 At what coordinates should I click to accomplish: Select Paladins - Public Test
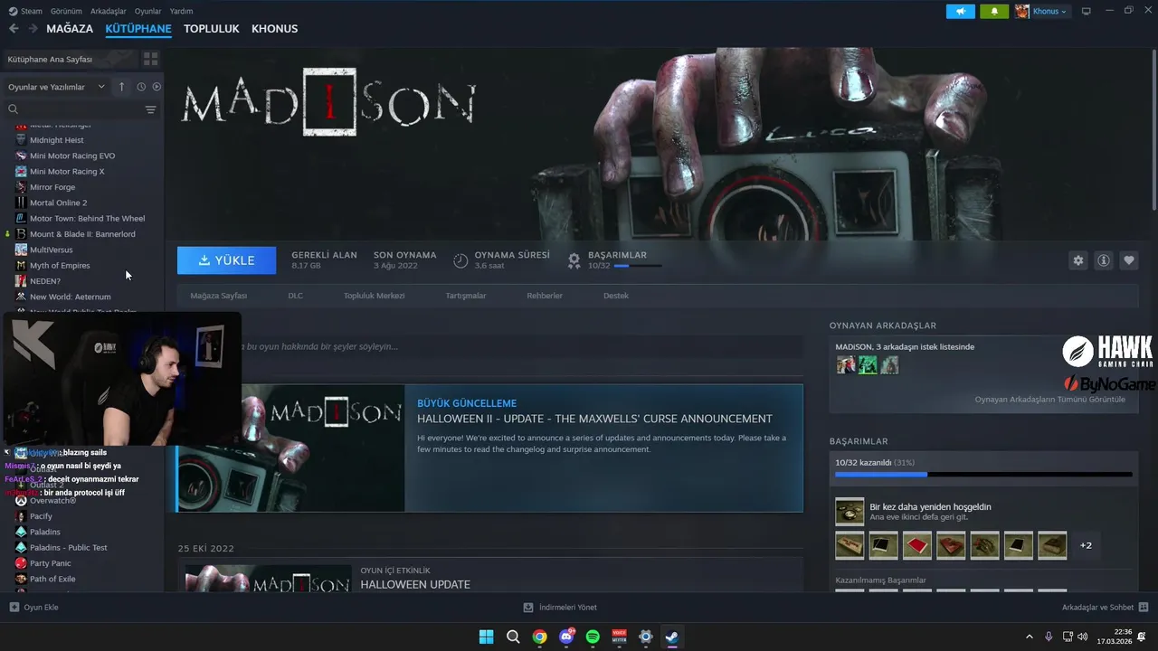(x=69, y=547)
